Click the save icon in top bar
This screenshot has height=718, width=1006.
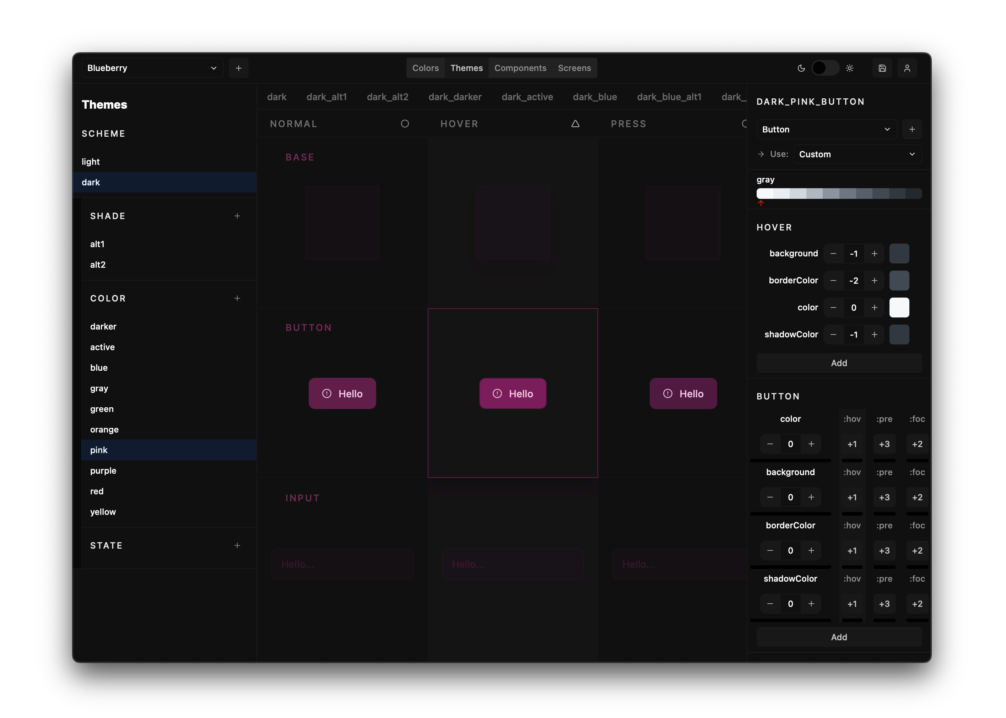[882, 68]
